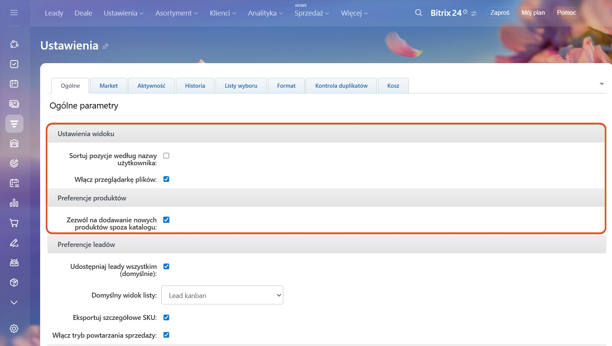Click the search magnifier icon

tap(418, 13)
